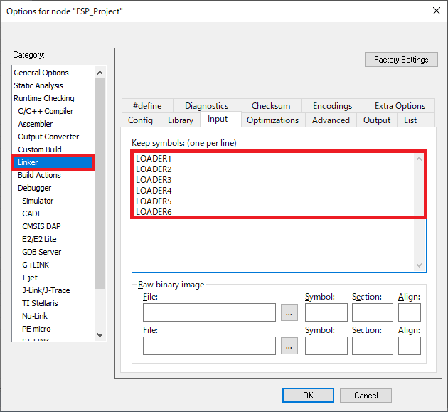Select Assembler category
The image size is (448, 412).
tap(36, 124)
